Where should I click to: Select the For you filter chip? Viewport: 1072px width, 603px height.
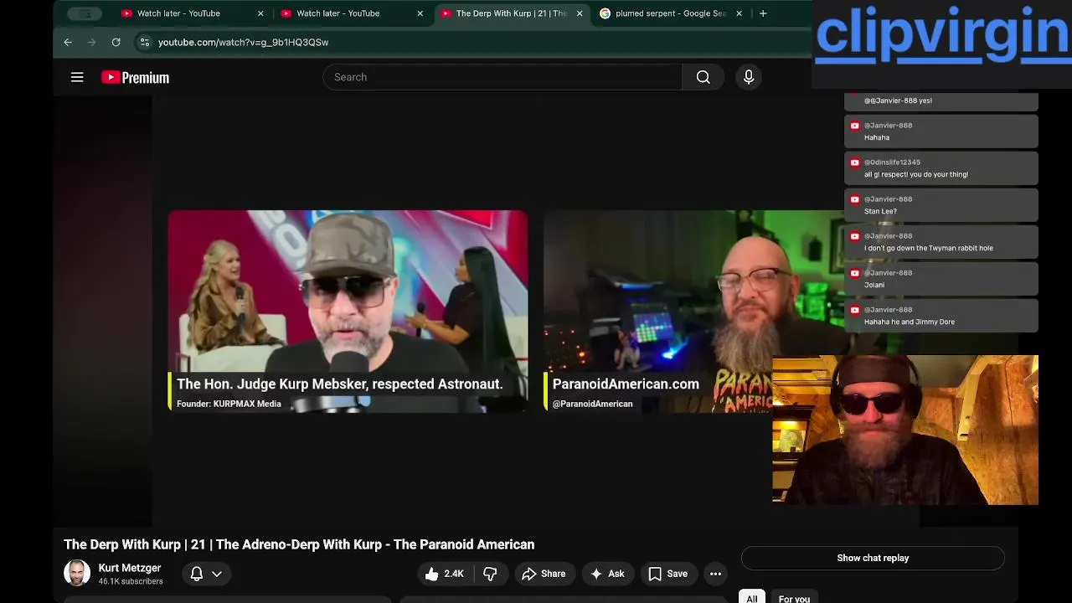tap(794, 599)
